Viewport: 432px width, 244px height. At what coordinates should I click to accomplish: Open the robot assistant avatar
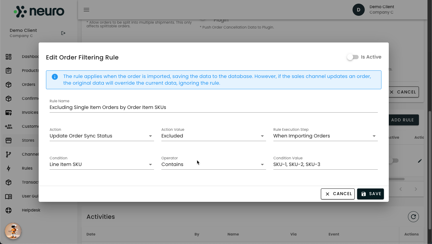[x=13, y=231]
